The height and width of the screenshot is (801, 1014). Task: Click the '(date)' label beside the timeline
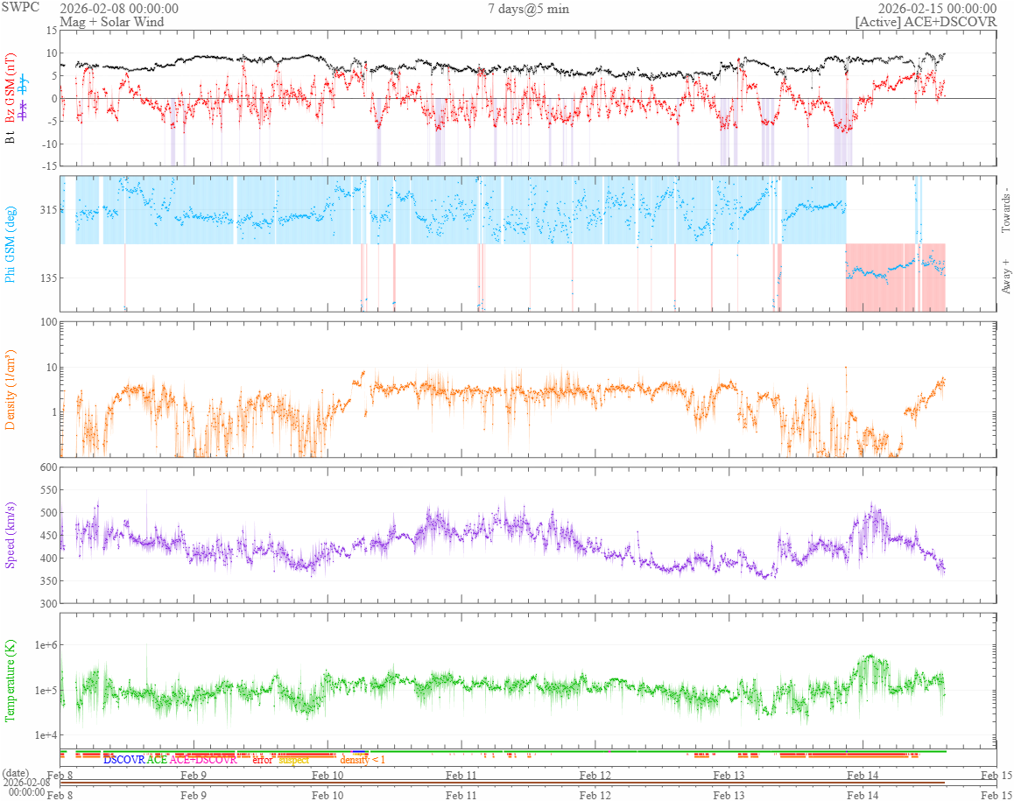[x=16, y=773]
